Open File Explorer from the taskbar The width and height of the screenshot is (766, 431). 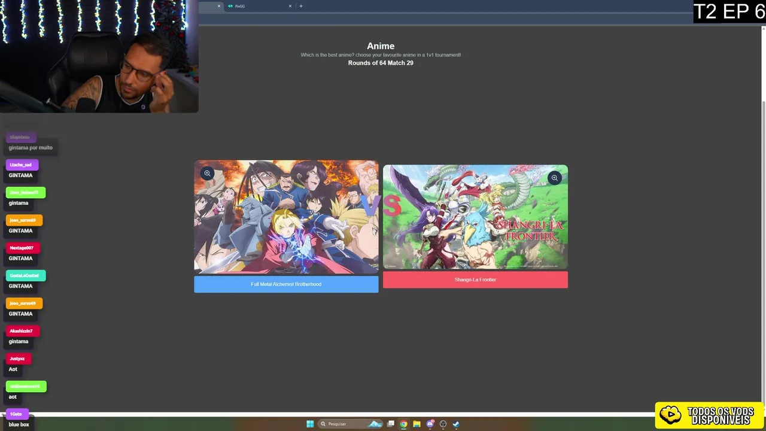pos(417,424)
